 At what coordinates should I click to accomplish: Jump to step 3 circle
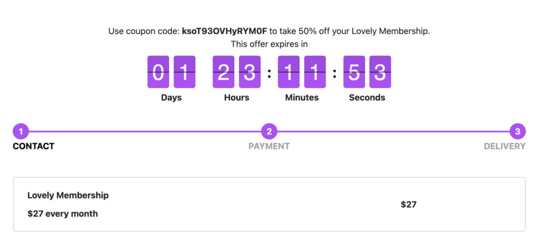click(x=517, y=132)
